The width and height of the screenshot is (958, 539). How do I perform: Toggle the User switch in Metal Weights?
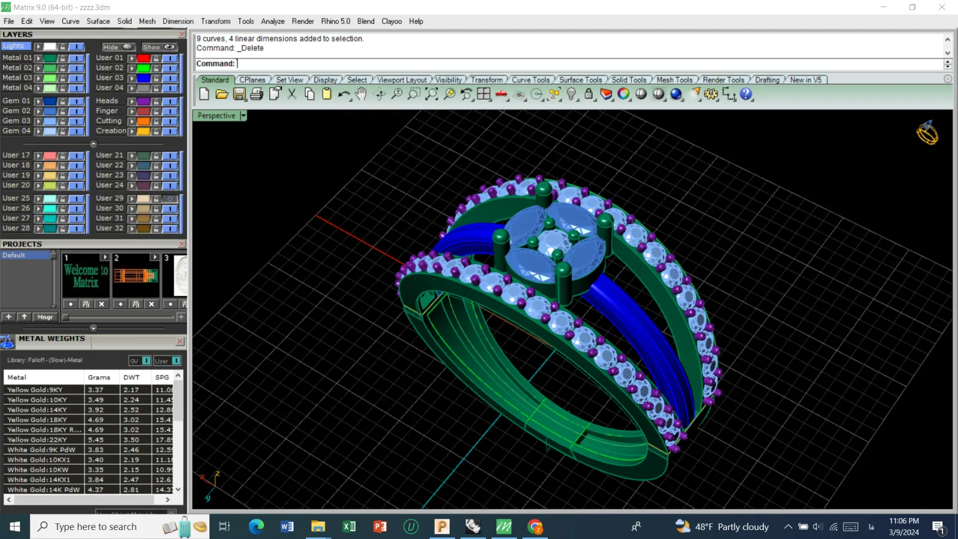pos(176,361)
